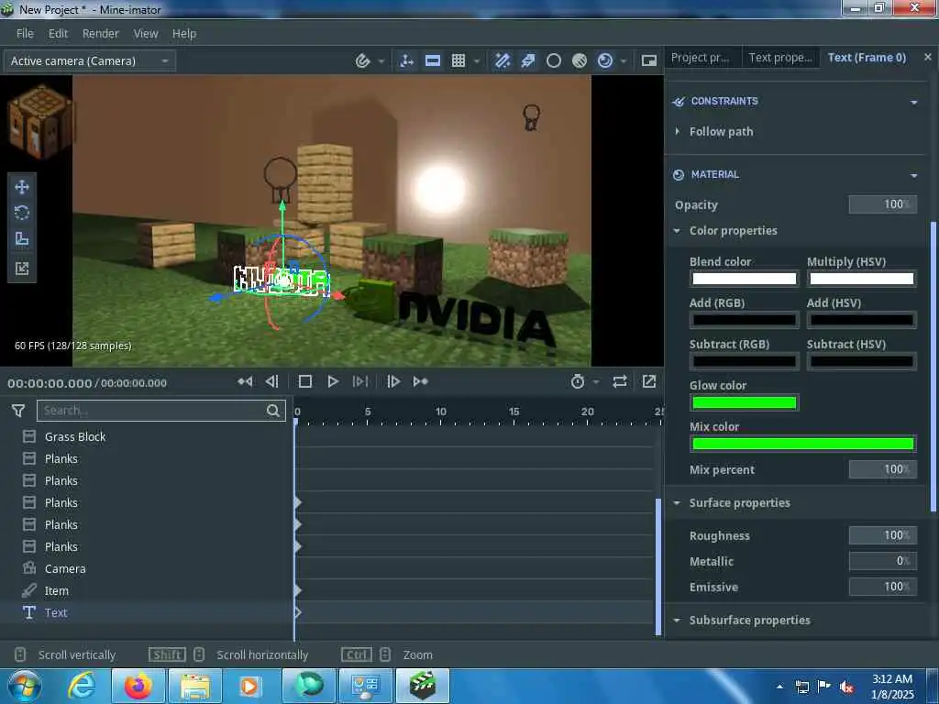This screenshot has width=939, height=704.
Task: Toggle particles icon in view toolbar
Action: click(x=528, y=60)
